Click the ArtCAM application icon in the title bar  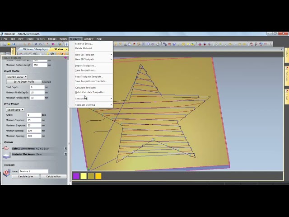(2, 34)
